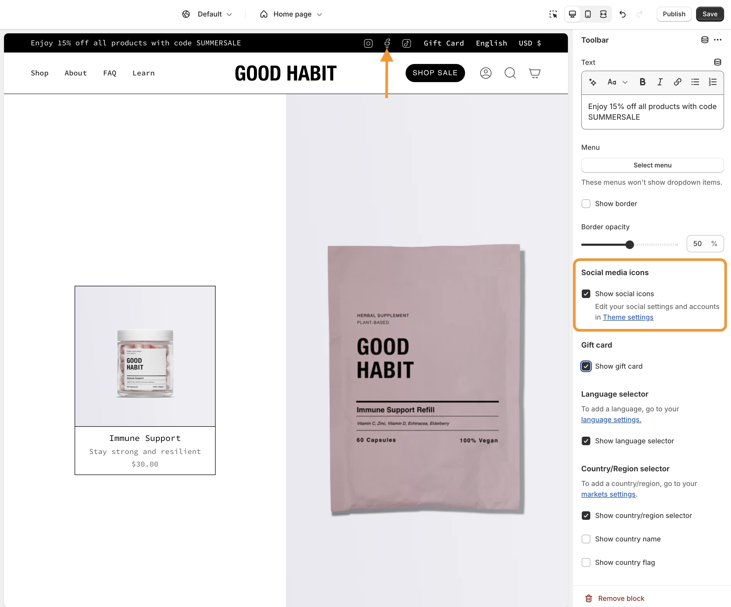This screenshot has height=607, width=731.
Task: Open FAQ in store navigation
Action: pos(110,73)
